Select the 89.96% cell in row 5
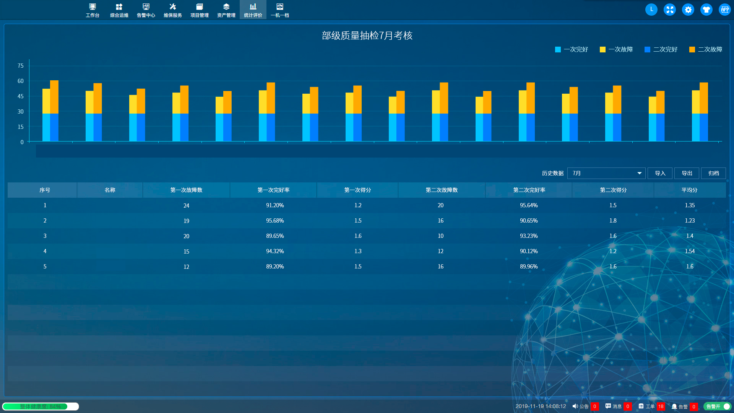This screenshot has height=413, width=734. coord(529,267)
